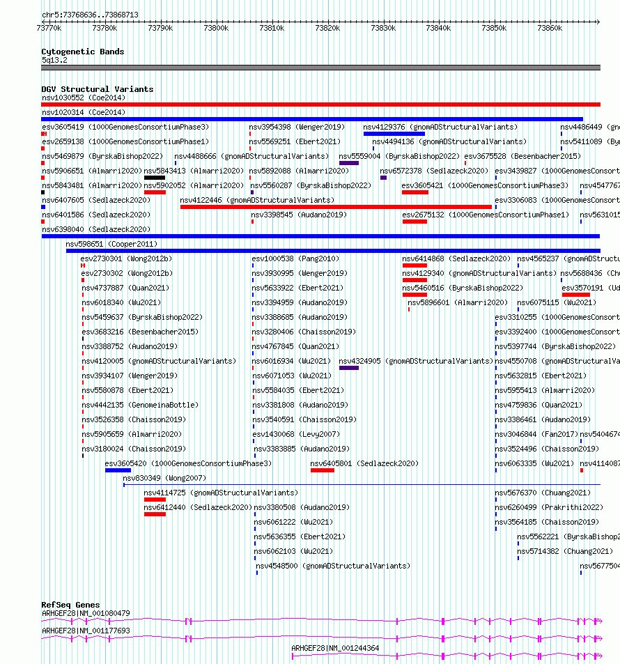Click the 5q13.2 band label
The height and width of the screenshot is (664, 620).
(54, 60)
